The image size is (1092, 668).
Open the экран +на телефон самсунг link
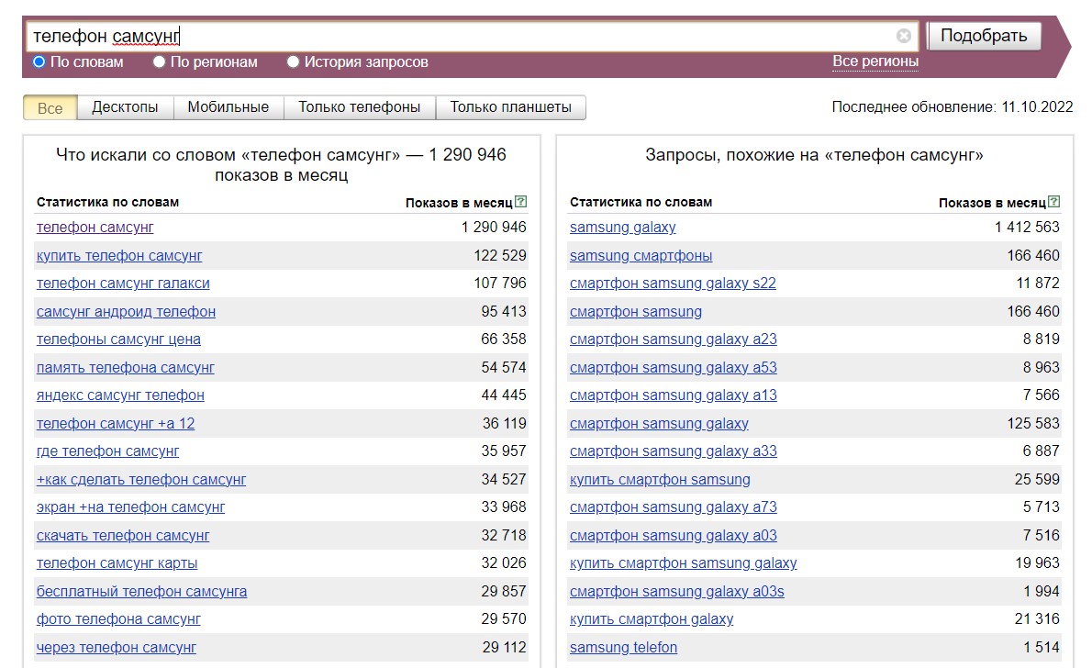coord(131,507)
